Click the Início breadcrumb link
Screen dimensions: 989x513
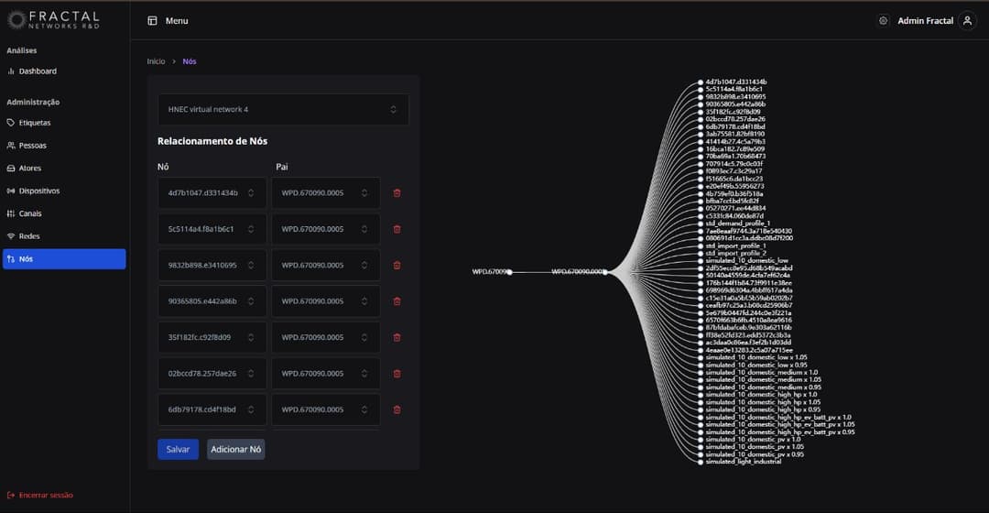(156, 61)
